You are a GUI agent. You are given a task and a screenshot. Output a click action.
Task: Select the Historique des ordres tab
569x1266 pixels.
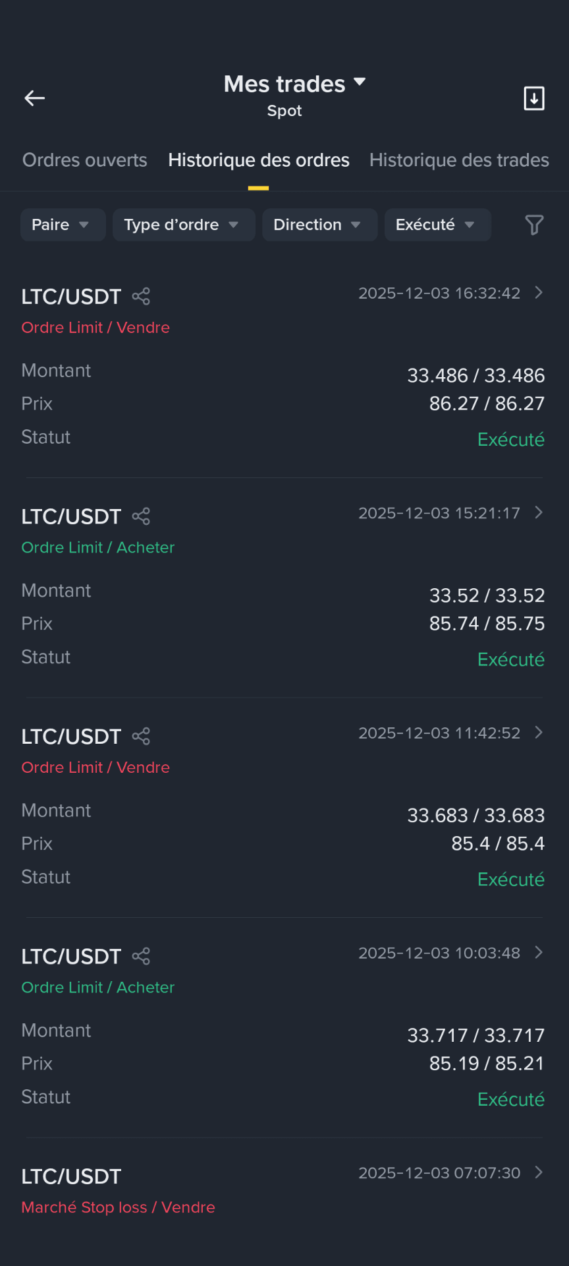[259, 160]
